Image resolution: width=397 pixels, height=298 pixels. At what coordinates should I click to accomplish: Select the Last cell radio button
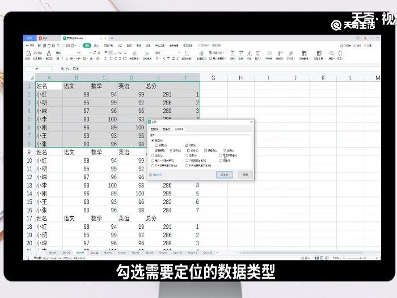click(x=153, y=161)
